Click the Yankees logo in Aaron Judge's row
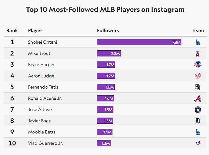This screenshot has height=155, width=209. (x=198, y=76)
